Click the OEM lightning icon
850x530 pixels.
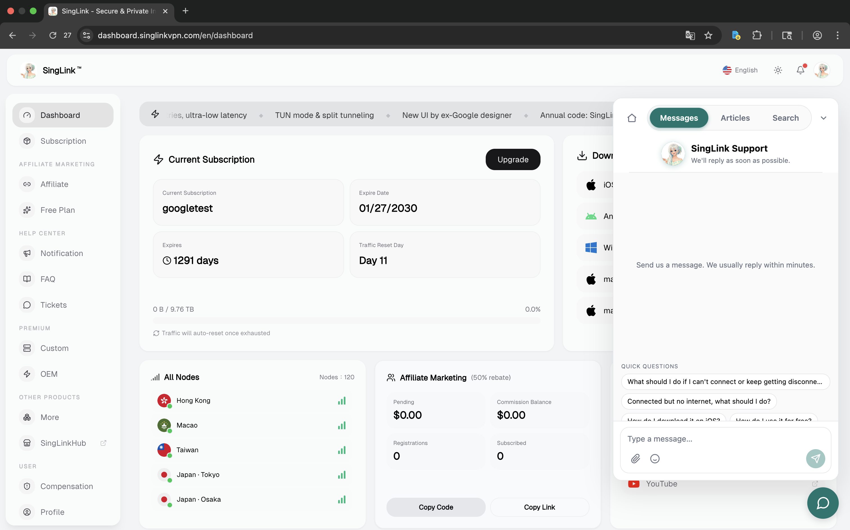pyautogui.click(x=27, y=374)
